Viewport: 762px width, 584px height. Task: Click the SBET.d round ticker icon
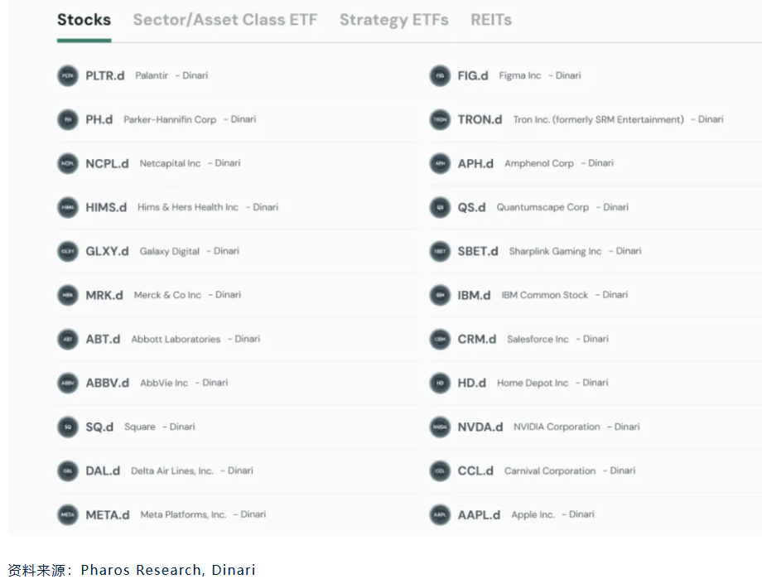coord(440,252)
